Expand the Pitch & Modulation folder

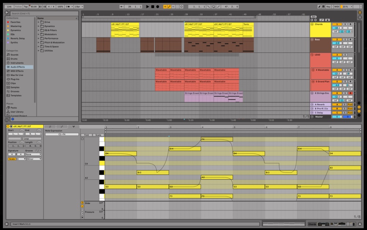39,42
